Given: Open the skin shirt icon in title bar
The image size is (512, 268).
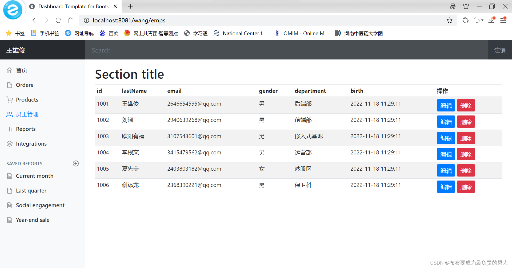Looking at the screenshot, I should [466, 6].
